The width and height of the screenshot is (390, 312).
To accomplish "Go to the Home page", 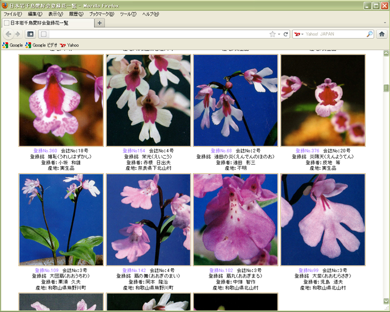I will coord(382,34).
